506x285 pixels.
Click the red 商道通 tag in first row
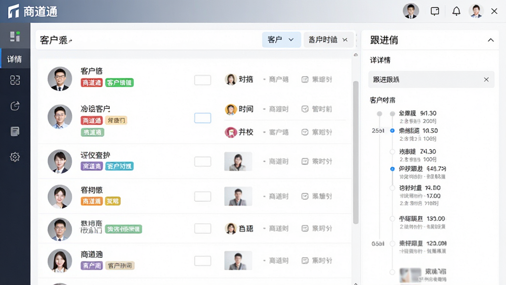pos(91,83)
